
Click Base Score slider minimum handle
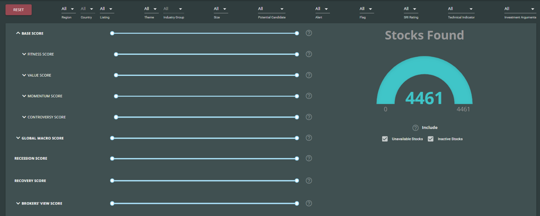(x=112, y=33)
